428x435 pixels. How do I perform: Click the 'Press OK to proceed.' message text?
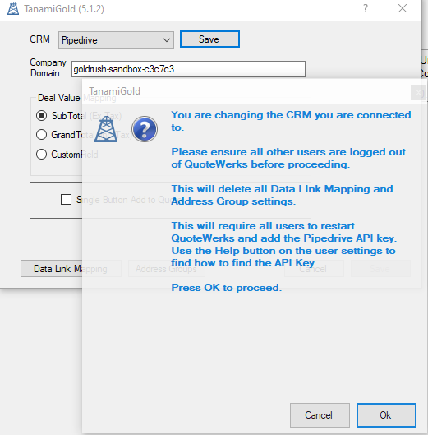226,288
